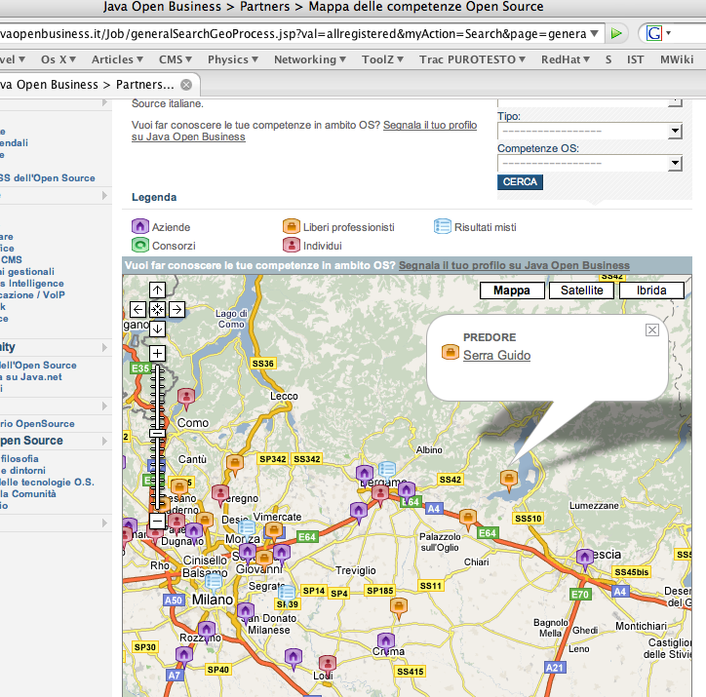Click the recenter map button between arrows
Image resolution: width=706 pixels, height=697 pixels.
157,309
